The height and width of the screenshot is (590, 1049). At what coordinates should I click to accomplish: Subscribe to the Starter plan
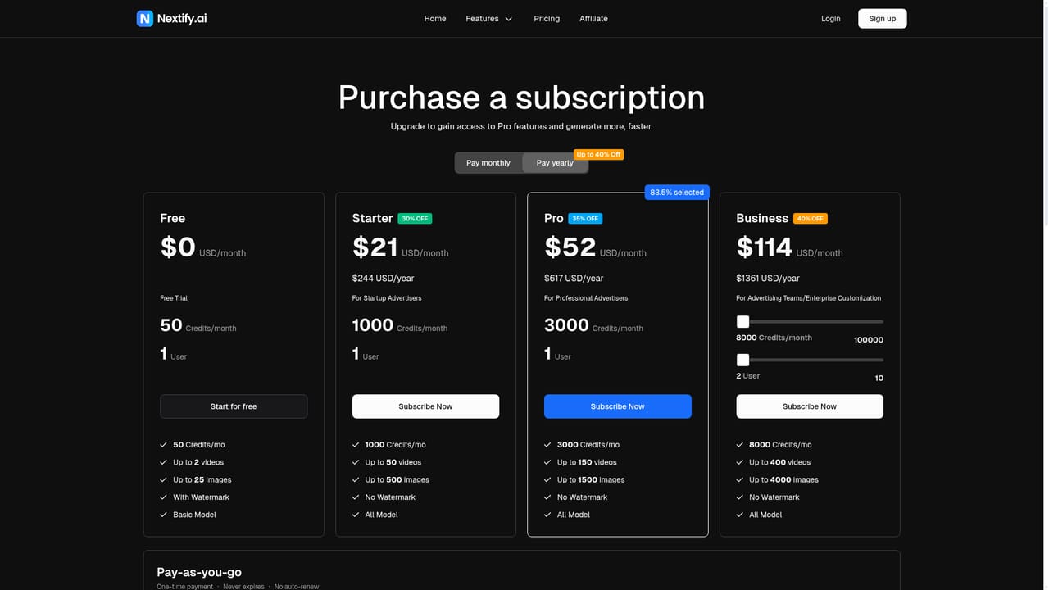click(425, 406)
